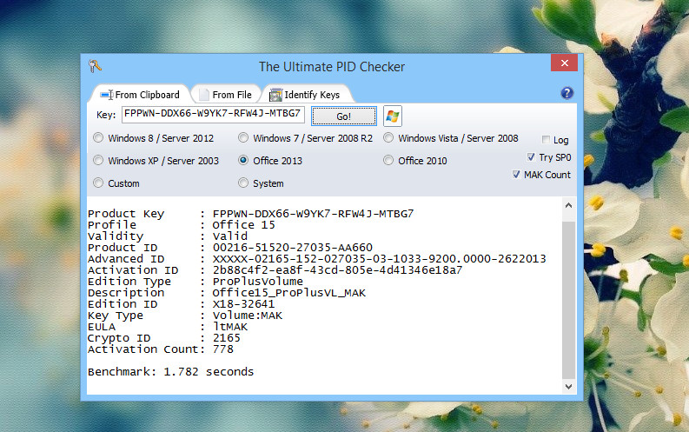
Task: Click the Go! button
Action: click(x=343, y=116)
